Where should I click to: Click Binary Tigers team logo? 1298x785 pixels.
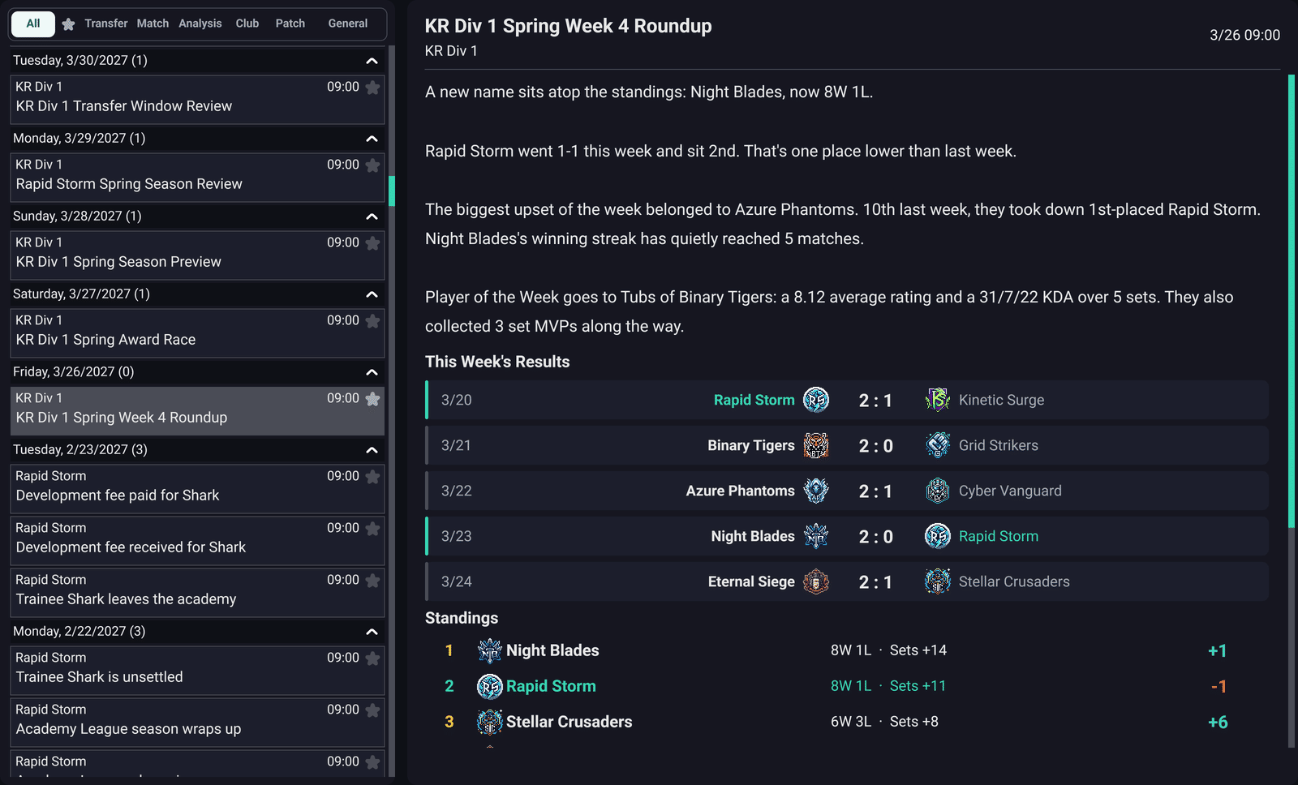[816, 445]
